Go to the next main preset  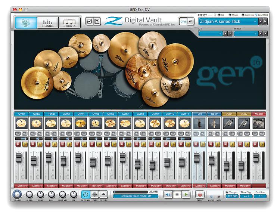point(265,22)
